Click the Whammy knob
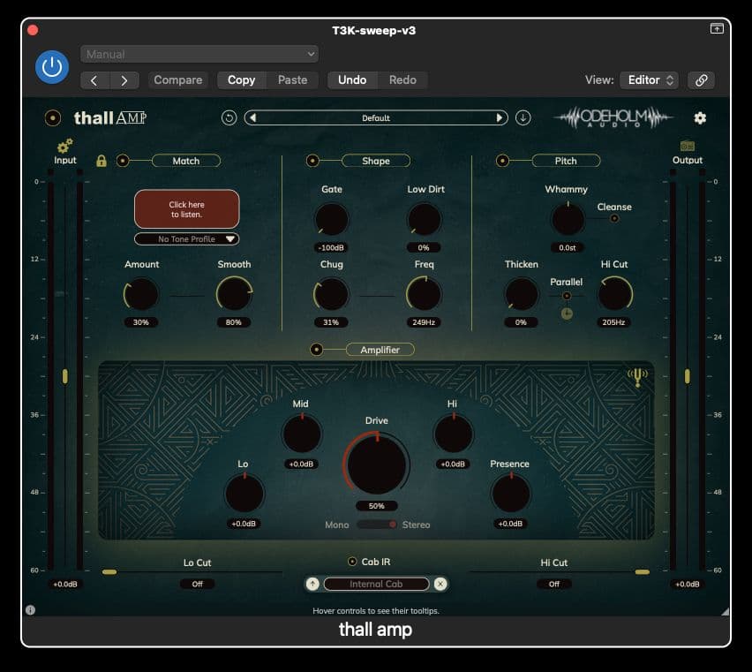Viewport: 752px width, 672px height. [568, 220]
